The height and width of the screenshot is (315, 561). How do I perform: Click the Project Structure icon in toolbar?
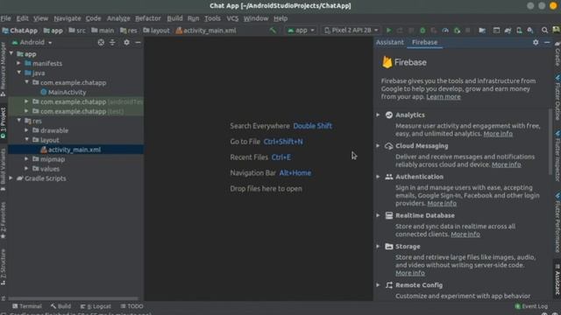[482, 31]
